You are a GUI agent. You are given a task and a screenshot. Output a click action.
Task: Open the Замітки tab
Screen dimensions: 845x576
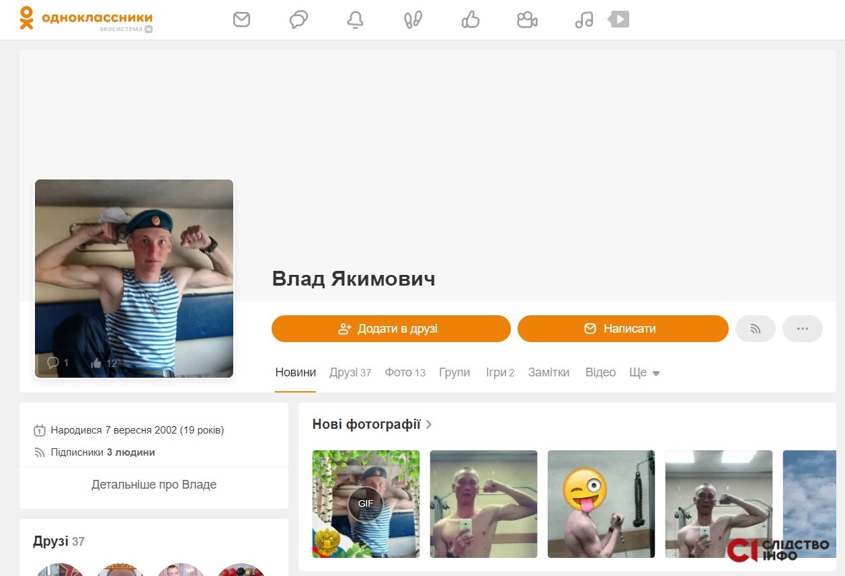(x=549, y=372)
